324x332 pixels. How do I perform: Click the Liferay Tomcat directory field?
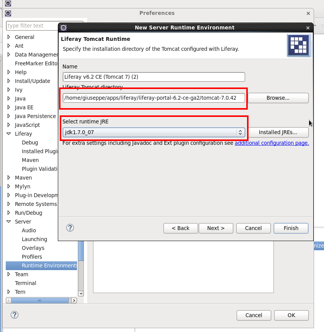[154, 98]
